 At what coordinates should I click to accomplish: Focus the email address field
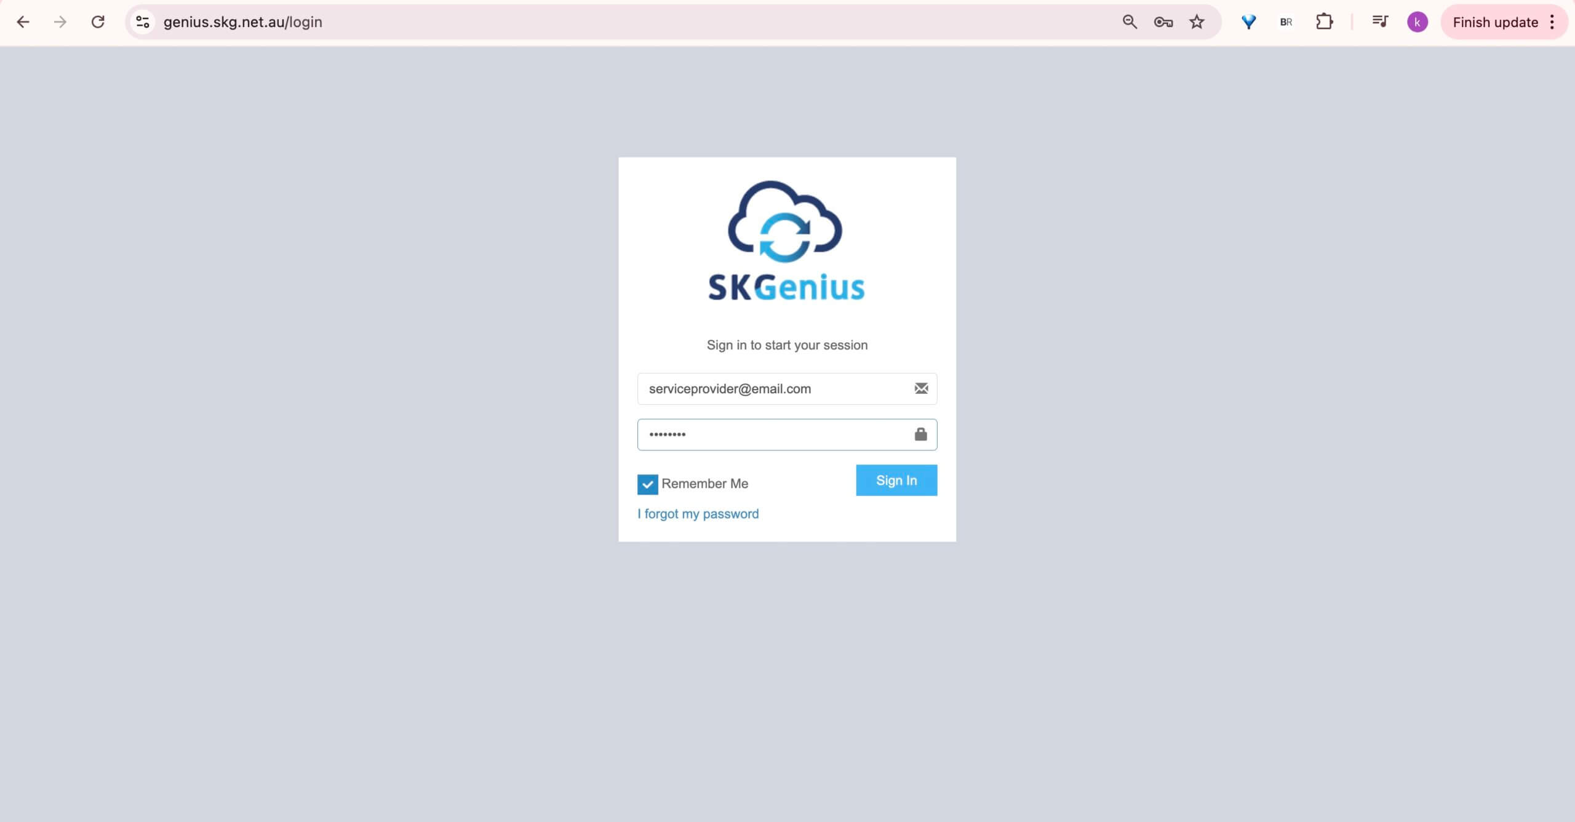pos(775,389)
